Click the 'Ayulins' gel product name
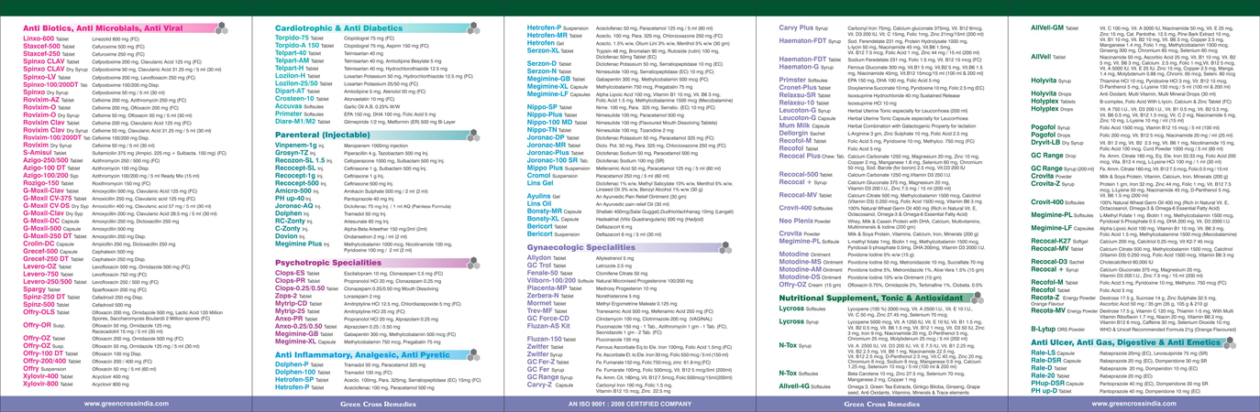 click(539, 197)
